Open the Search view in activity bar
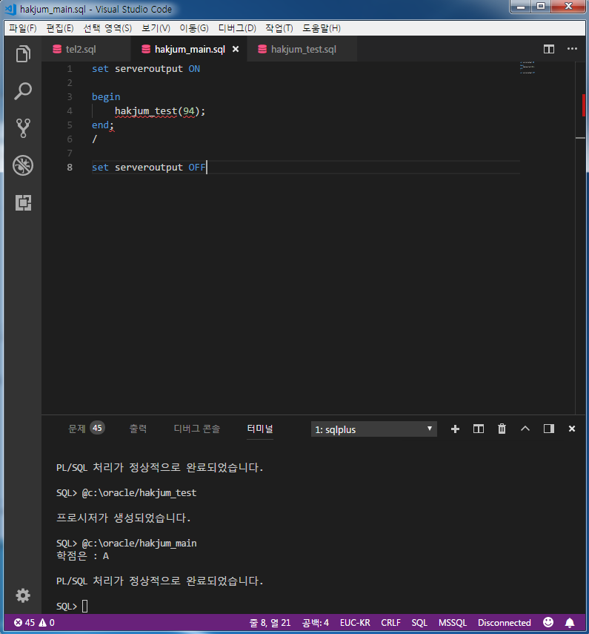589x634 pixels. 23,91
